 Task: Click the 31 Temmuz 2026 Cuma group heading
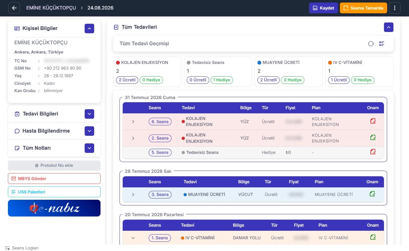[150, 97]
